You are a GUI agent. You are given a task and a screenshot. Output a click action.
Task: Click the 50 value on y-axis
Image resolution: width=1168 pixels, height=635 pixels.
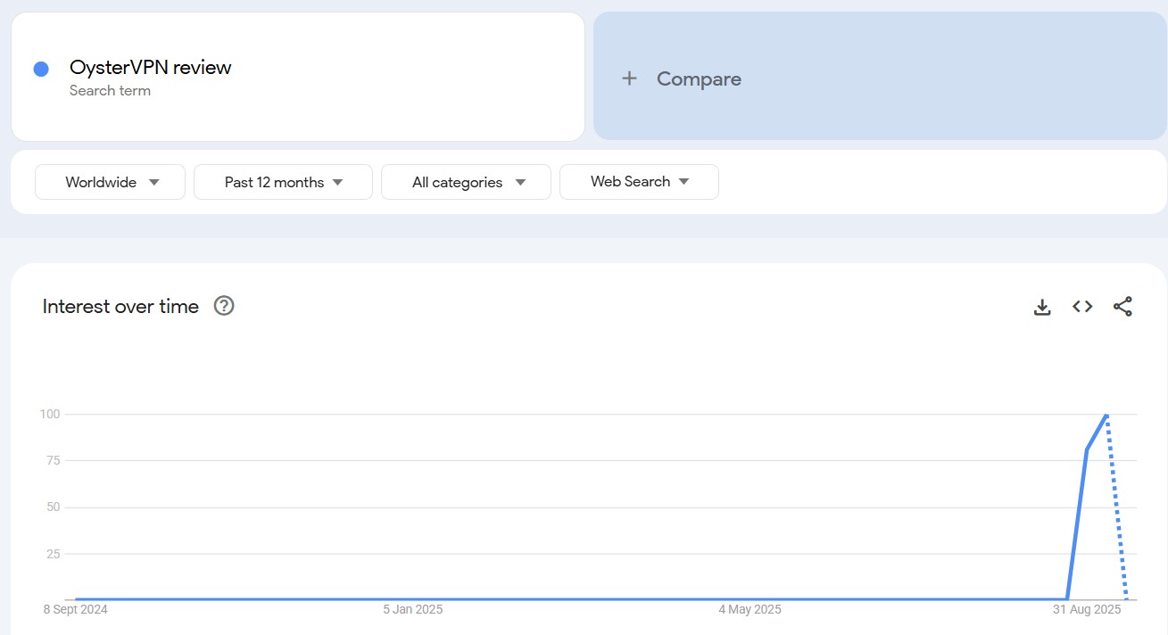[53, 507]
